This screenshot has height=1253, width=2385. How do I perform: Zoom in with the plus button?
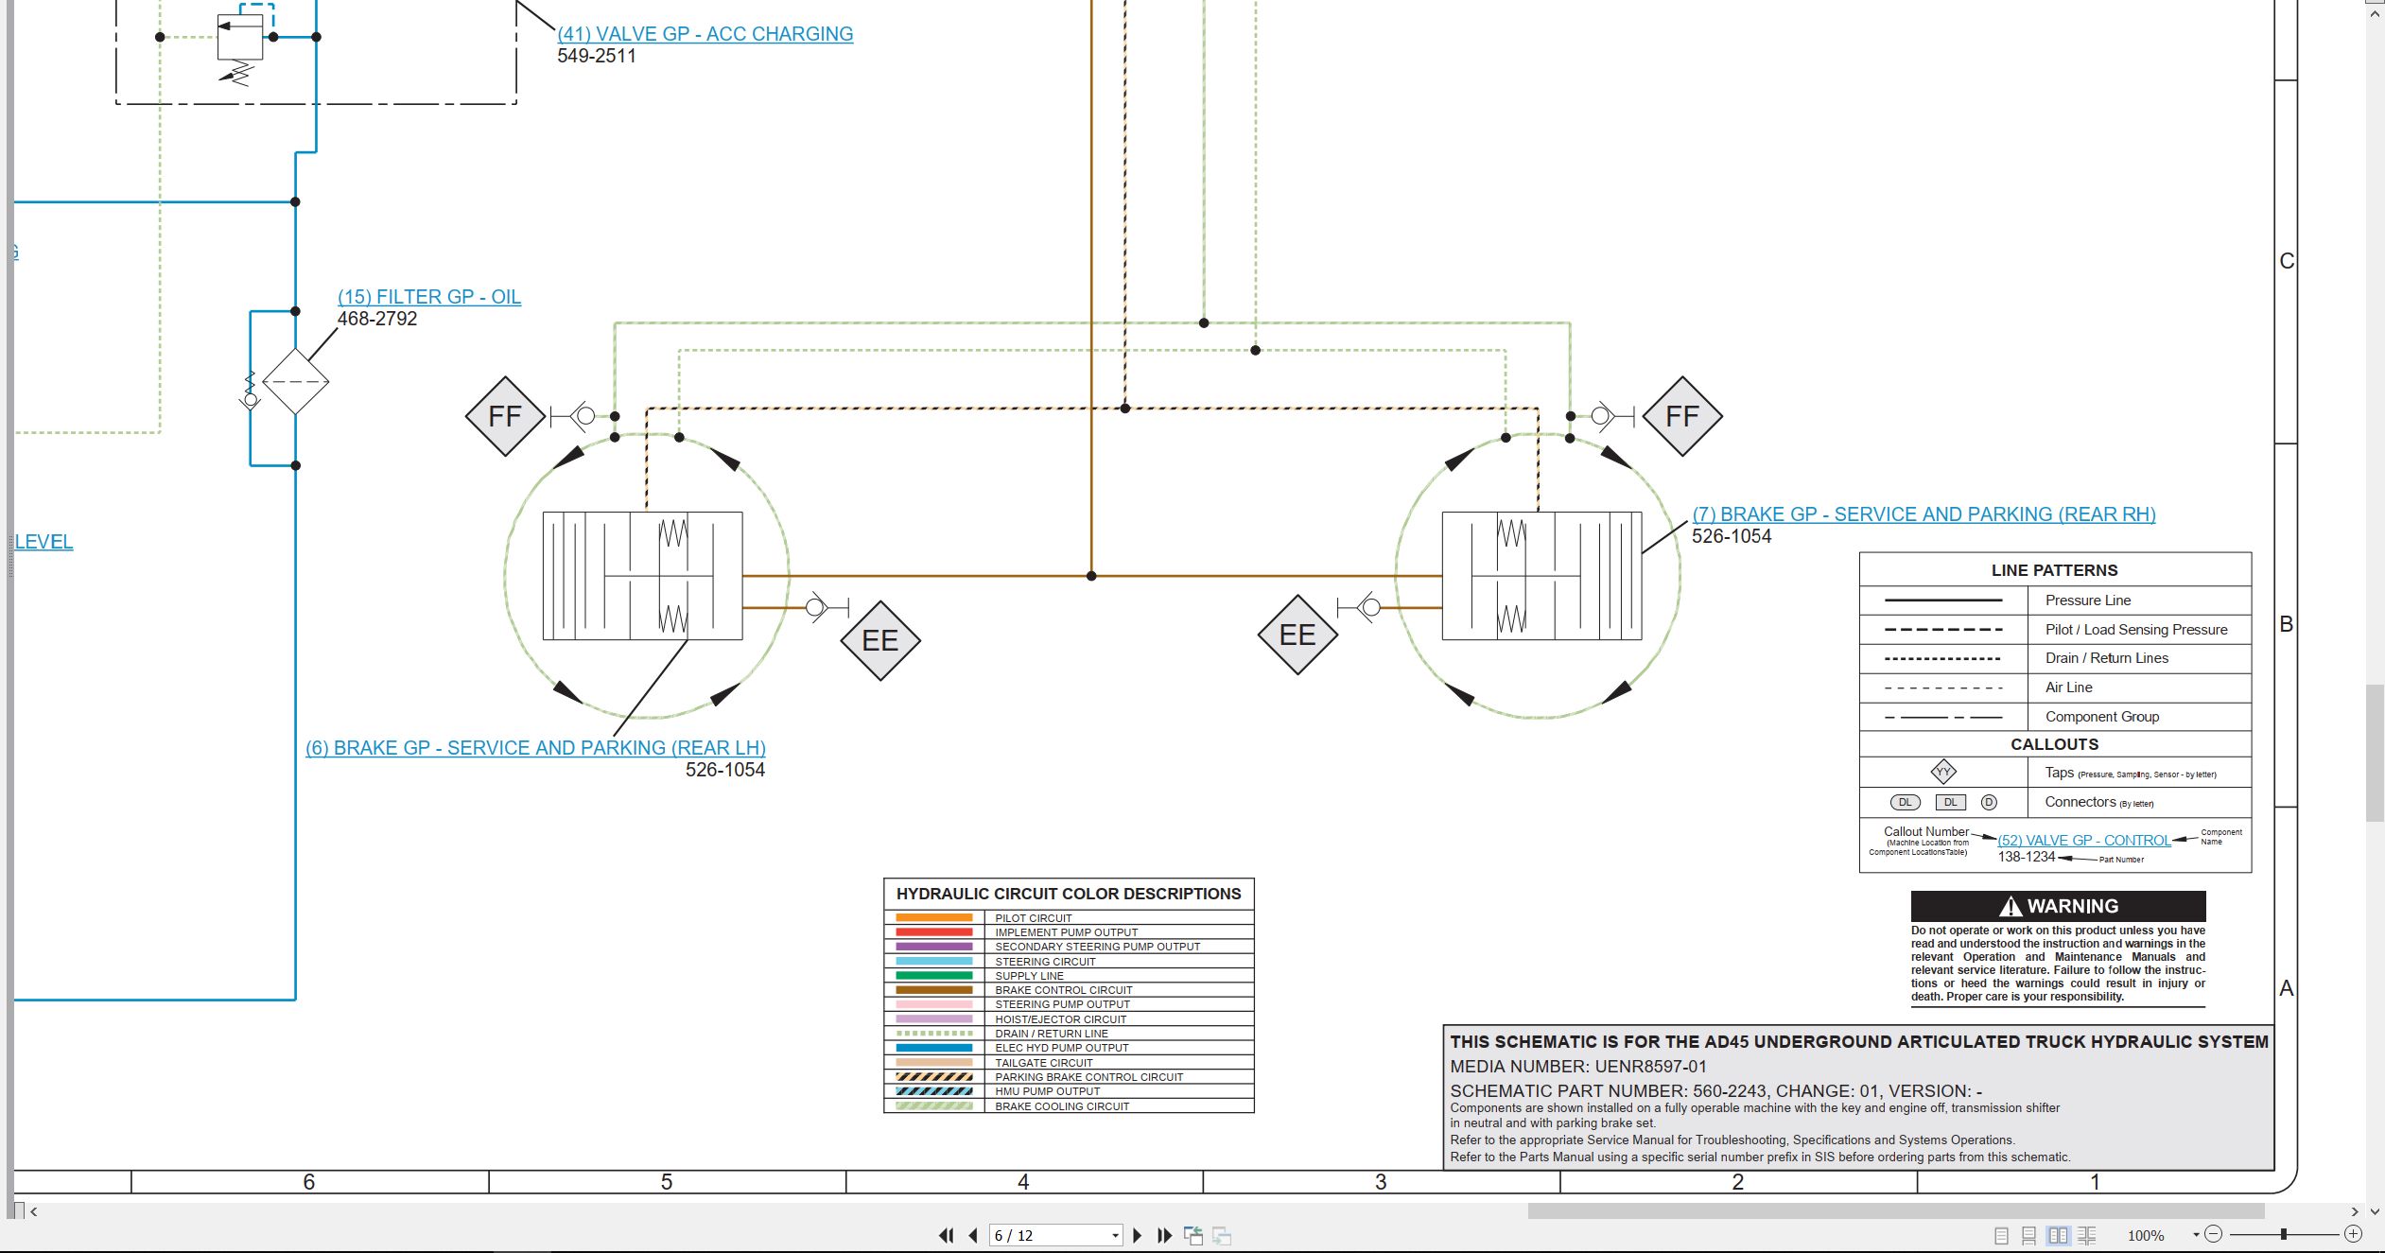tap(2354, 1234)
